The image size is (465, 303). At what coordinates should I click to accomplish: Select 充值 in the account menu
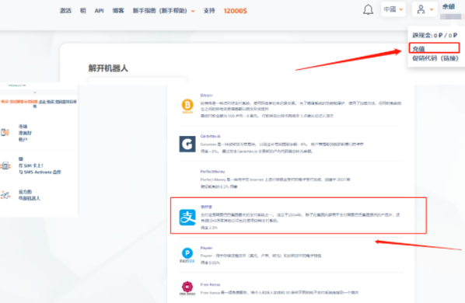click(x=435, y=48)
